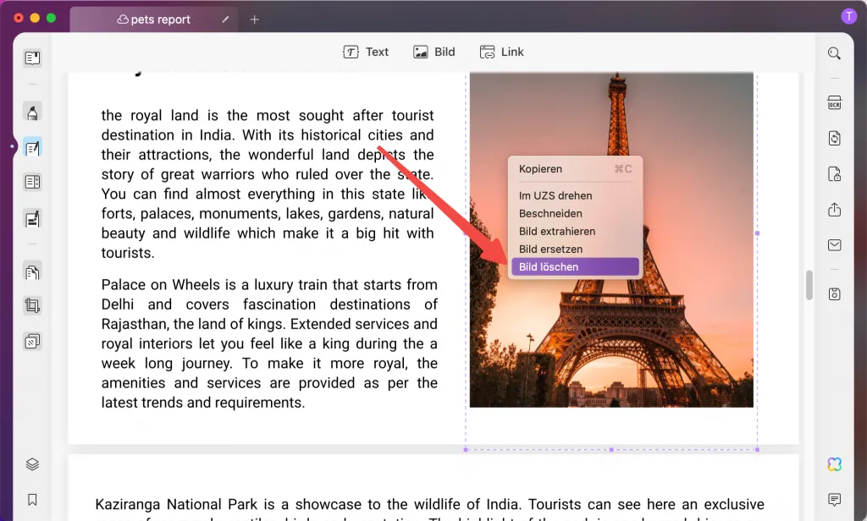Select Kopieren in the context menu

[540, 168]
